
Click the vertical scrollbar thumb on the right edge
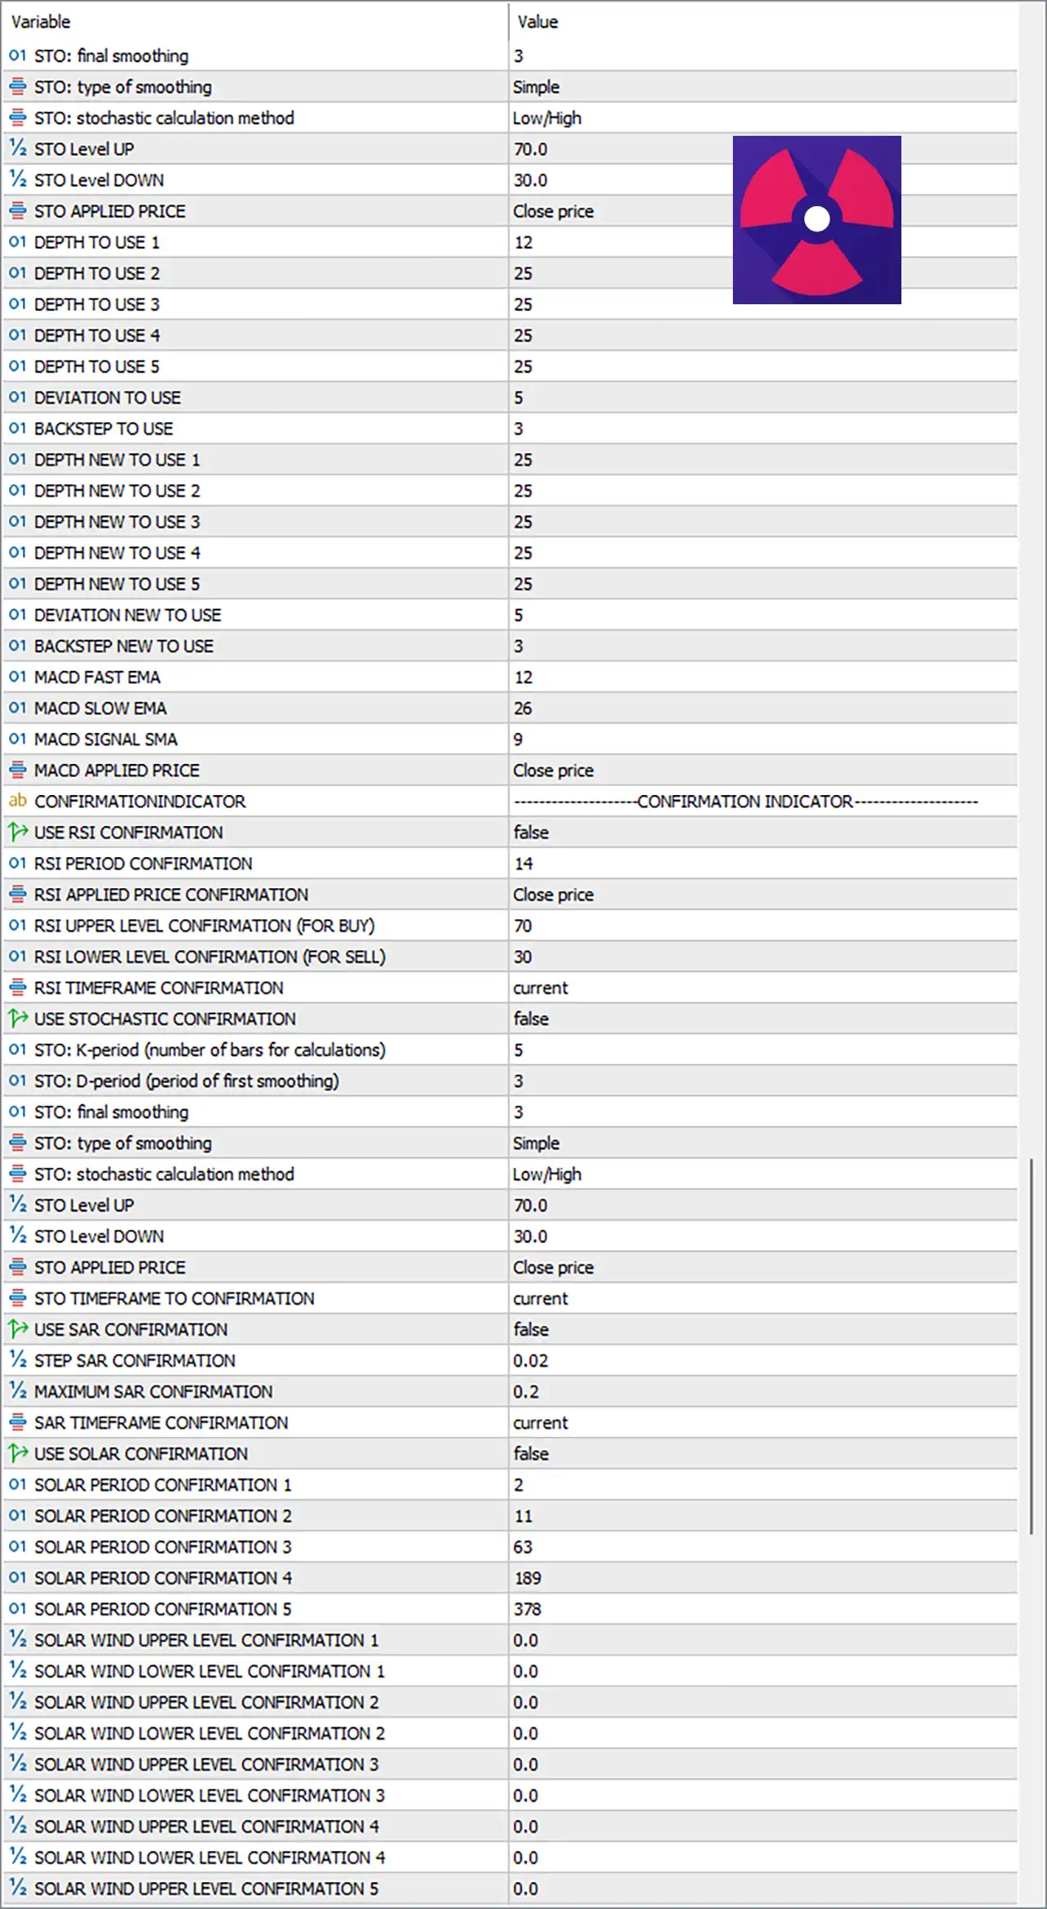point(1031,1345)
